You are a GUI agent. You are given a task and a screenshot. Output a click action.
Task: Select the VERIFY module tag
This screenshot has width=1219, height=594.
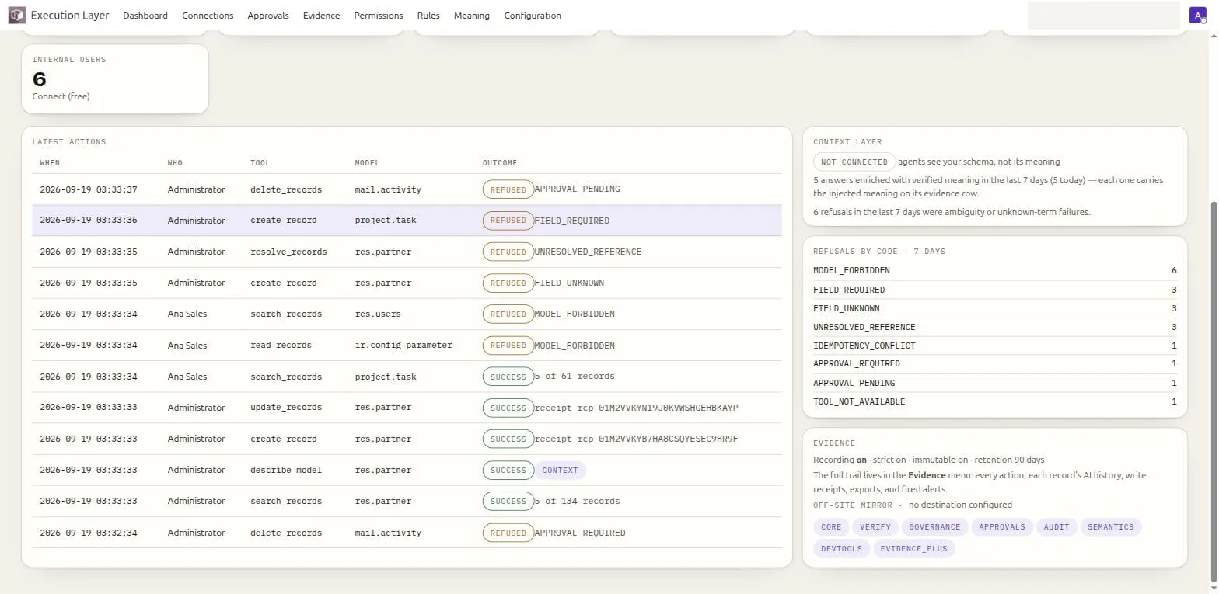(x=875, y=527)
